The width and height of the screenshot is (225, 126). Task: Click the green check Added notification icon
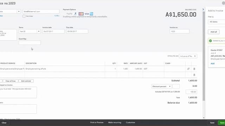(x=210, y=41)
